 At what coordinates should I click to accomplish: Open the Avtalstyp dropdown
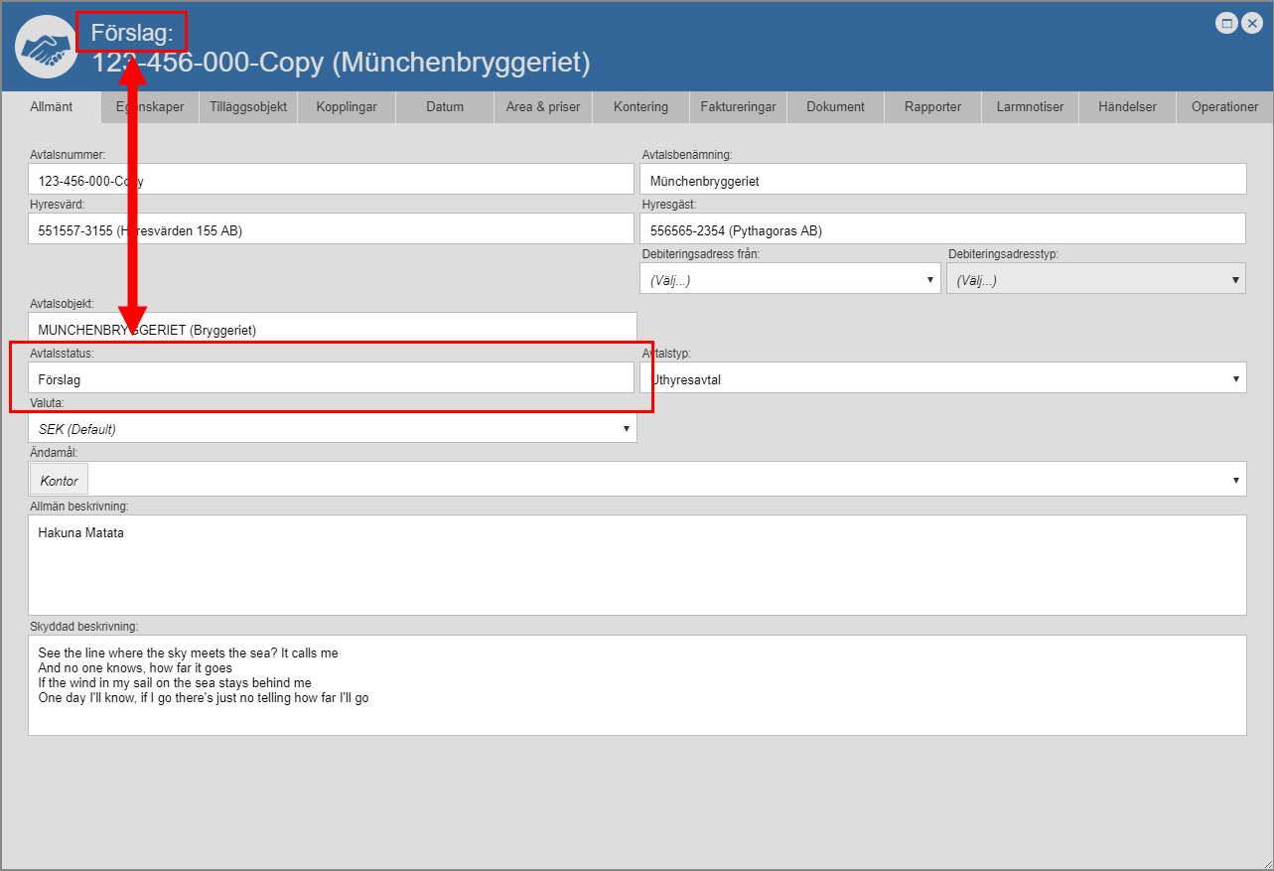coord(943,378)
